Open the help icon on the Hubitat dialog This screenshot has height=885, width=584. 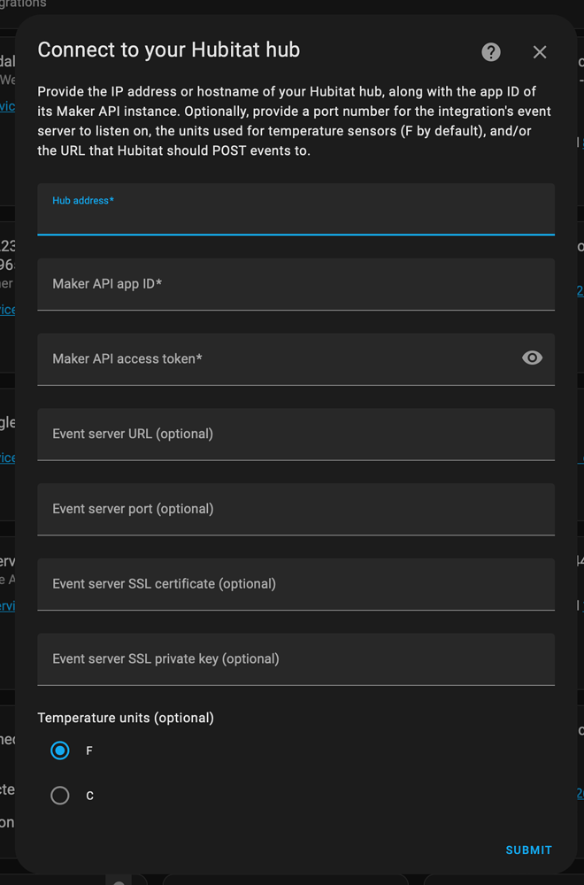pyautogui.click(x=490, y=51)
